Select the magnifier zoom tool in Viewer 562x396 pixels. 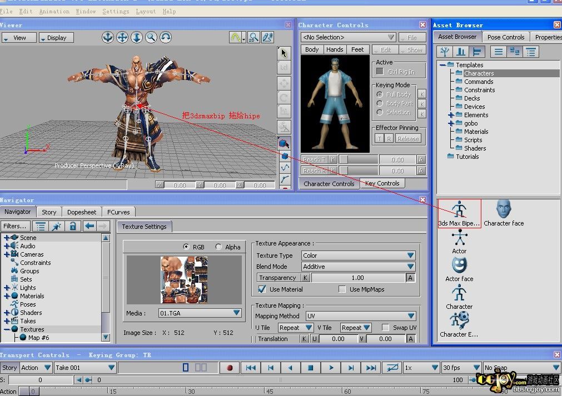click(151, 37)
